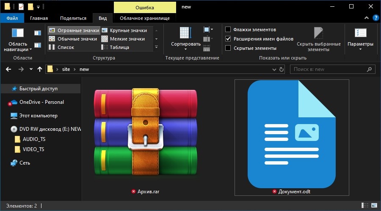This screenshot has height=211, width=381.
Task: Toggle the details pane icon
Action: point(37,45)
